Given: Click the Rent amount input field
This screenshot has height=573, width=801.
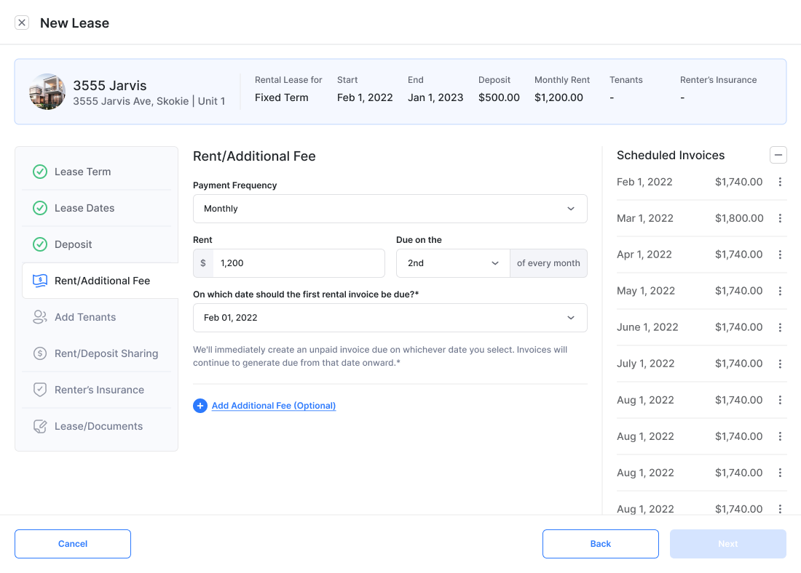Looking at the screenshot, I should click(298, 263).
